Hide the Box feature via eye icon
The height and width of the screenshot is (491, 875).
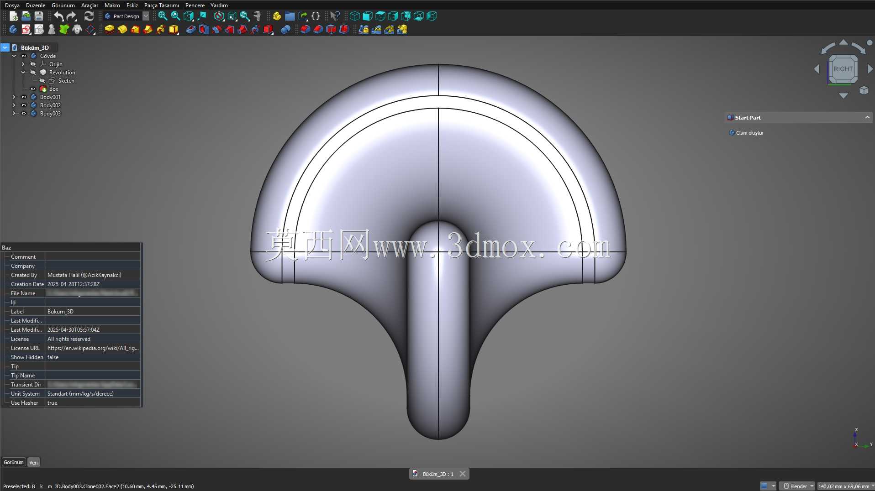pos(33,89)
